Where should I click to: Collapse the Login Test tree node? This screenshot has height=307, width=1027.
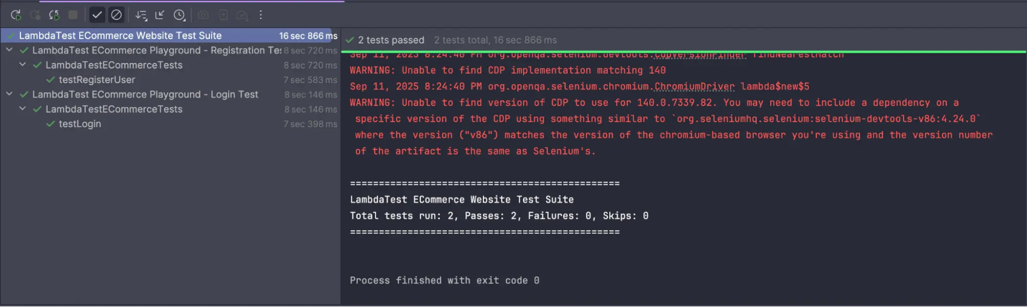pos(9,94)
